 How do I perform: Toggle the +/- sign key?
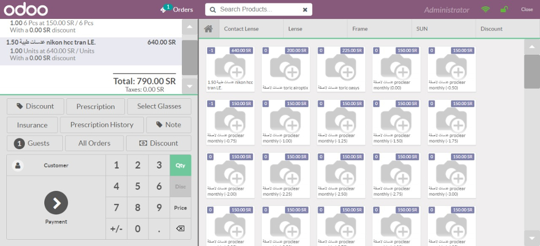116,229
